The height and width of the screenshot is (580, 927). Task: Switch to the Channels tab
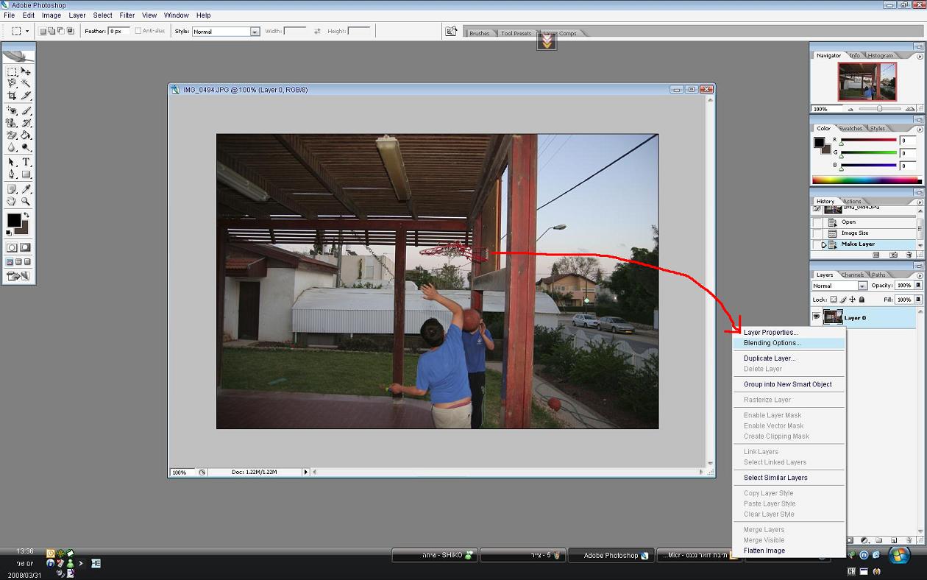pos(853,275)
